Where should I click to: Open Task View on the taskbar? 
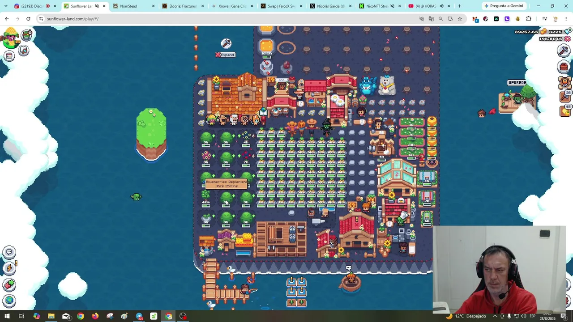pyautogui.click(x=21, y=316)
